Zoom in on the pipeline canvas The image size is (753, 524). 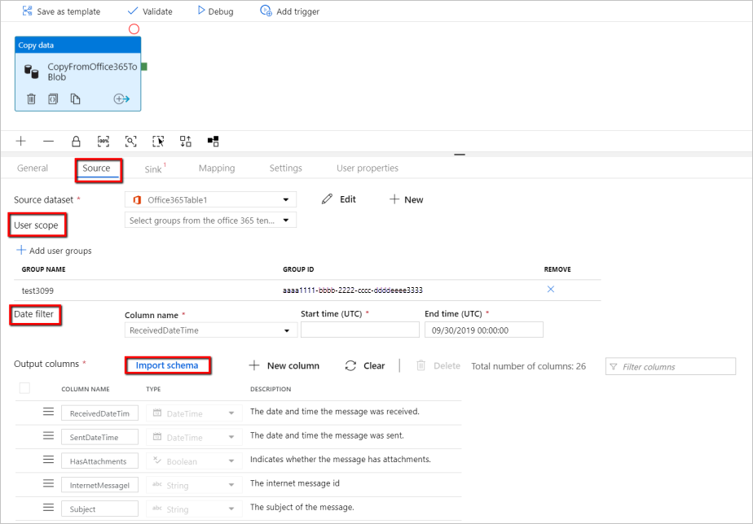20,141
